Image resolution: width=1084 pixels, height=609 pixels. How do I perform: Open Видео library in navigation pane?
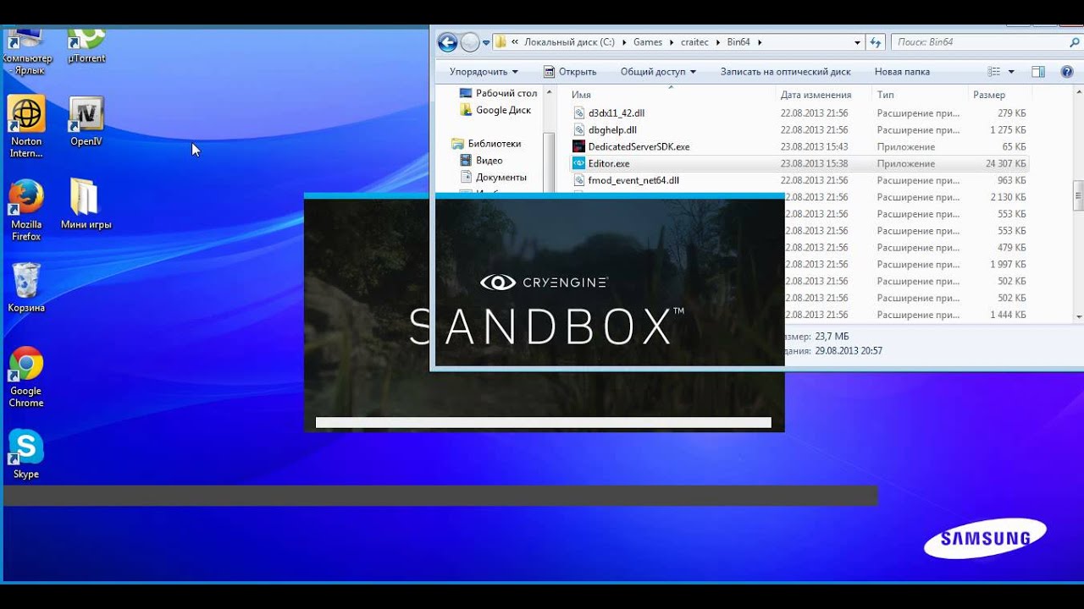tap(481, 161)
